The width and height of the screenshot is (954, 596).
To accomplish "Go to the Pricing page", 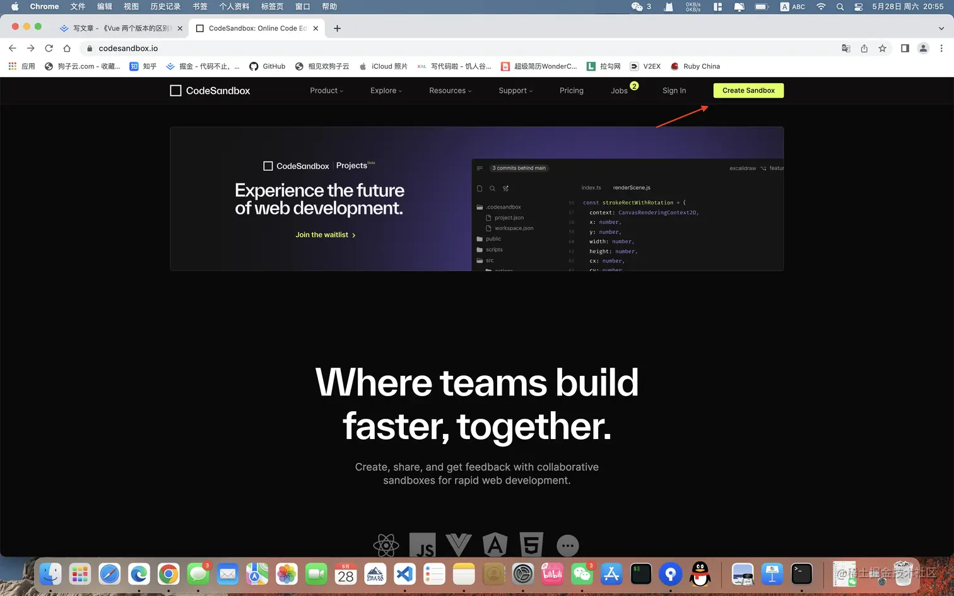I will 571,91.
